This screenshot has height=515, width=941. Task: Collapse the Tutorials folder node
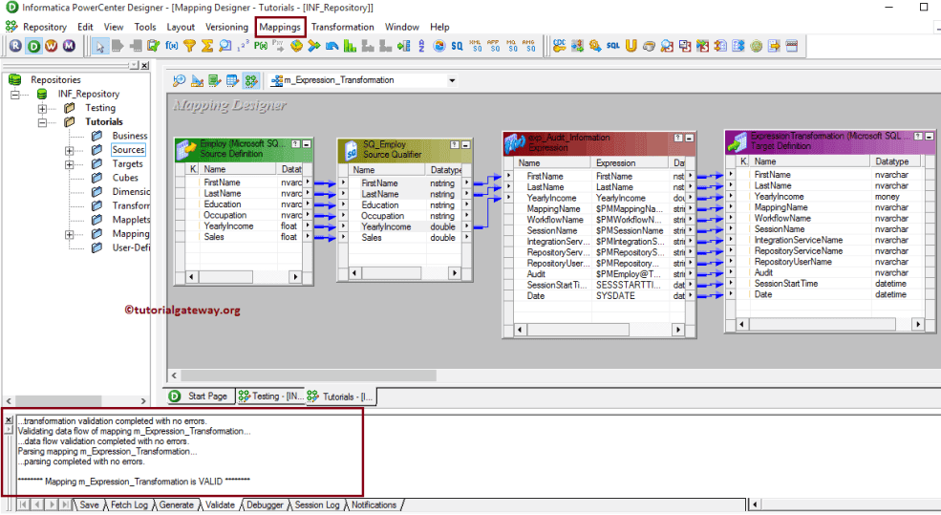pyautogui.click(x=42, y=122)
